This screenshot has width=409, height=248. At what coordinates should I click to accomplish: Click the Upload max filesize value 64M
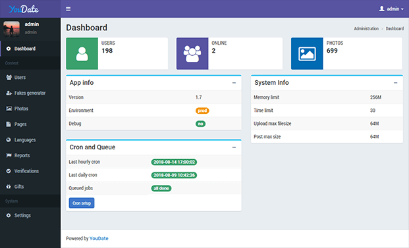pyautogui.click(x=374, y=124)
